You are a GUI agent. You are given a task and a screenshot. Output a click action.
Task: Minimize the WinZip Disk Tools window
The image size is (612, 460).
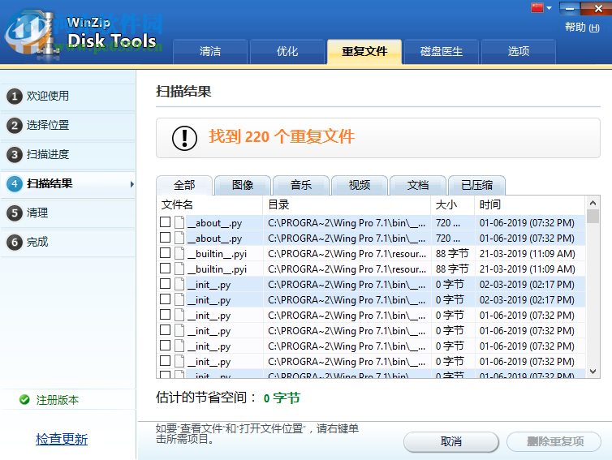pyautogui.click(x=570, y=9)
